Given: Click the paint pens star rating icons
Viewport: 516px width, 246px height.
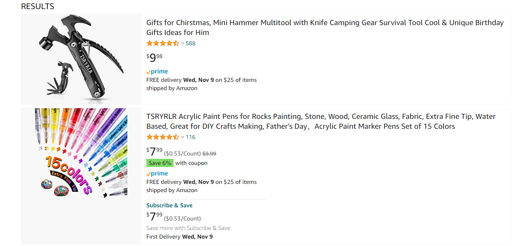Looking at the screenshot, I should pyautogui.click(x=163, y=137).
